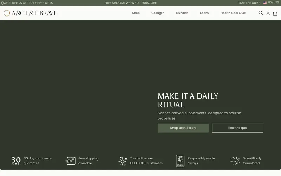Click the Take The Quiz announcement link
The width and height of the screenshot is (281, 176).
tap(248, 3)
